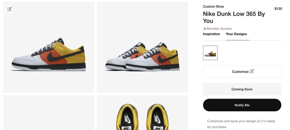Click the Nike logo on the right insole
290x130 pixels.
click(x=156, y=120)
